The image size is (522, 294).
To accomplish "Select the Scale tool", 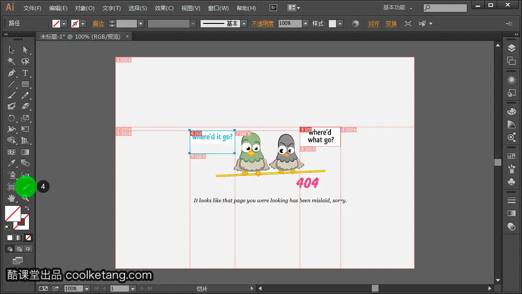I will click(25, 118).
